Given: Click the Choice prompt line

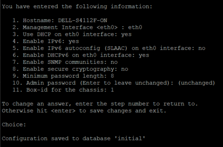Looking at the screenshot, I should click(x=14, y=124).
